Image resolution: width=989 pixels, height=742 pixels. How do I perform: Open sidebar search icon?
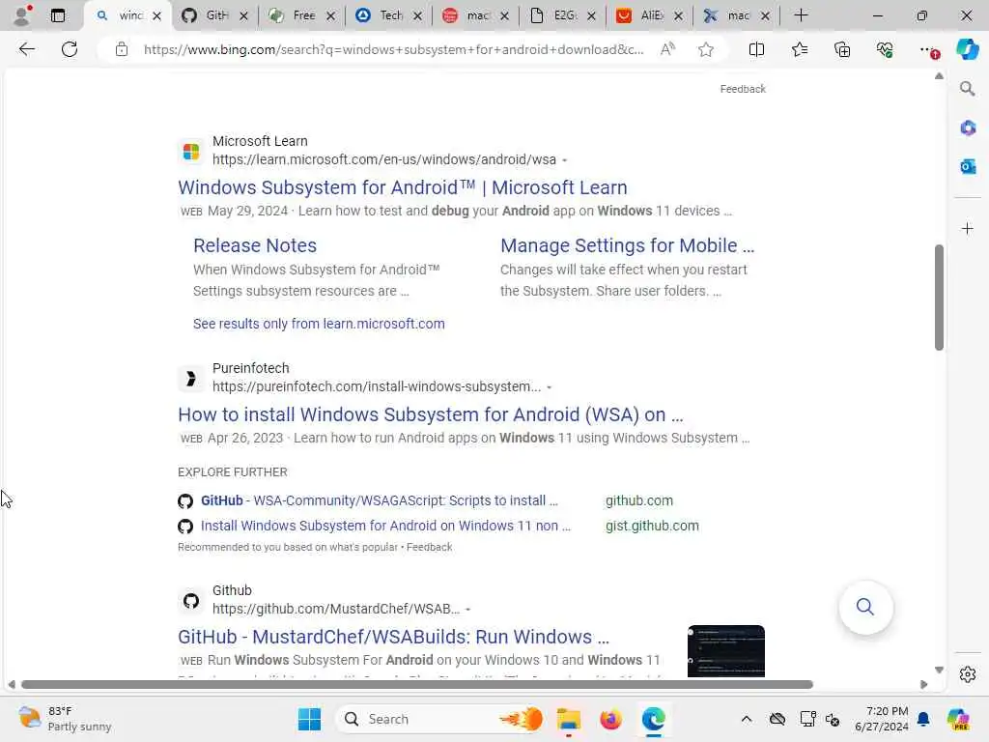(x=967, y=88)
